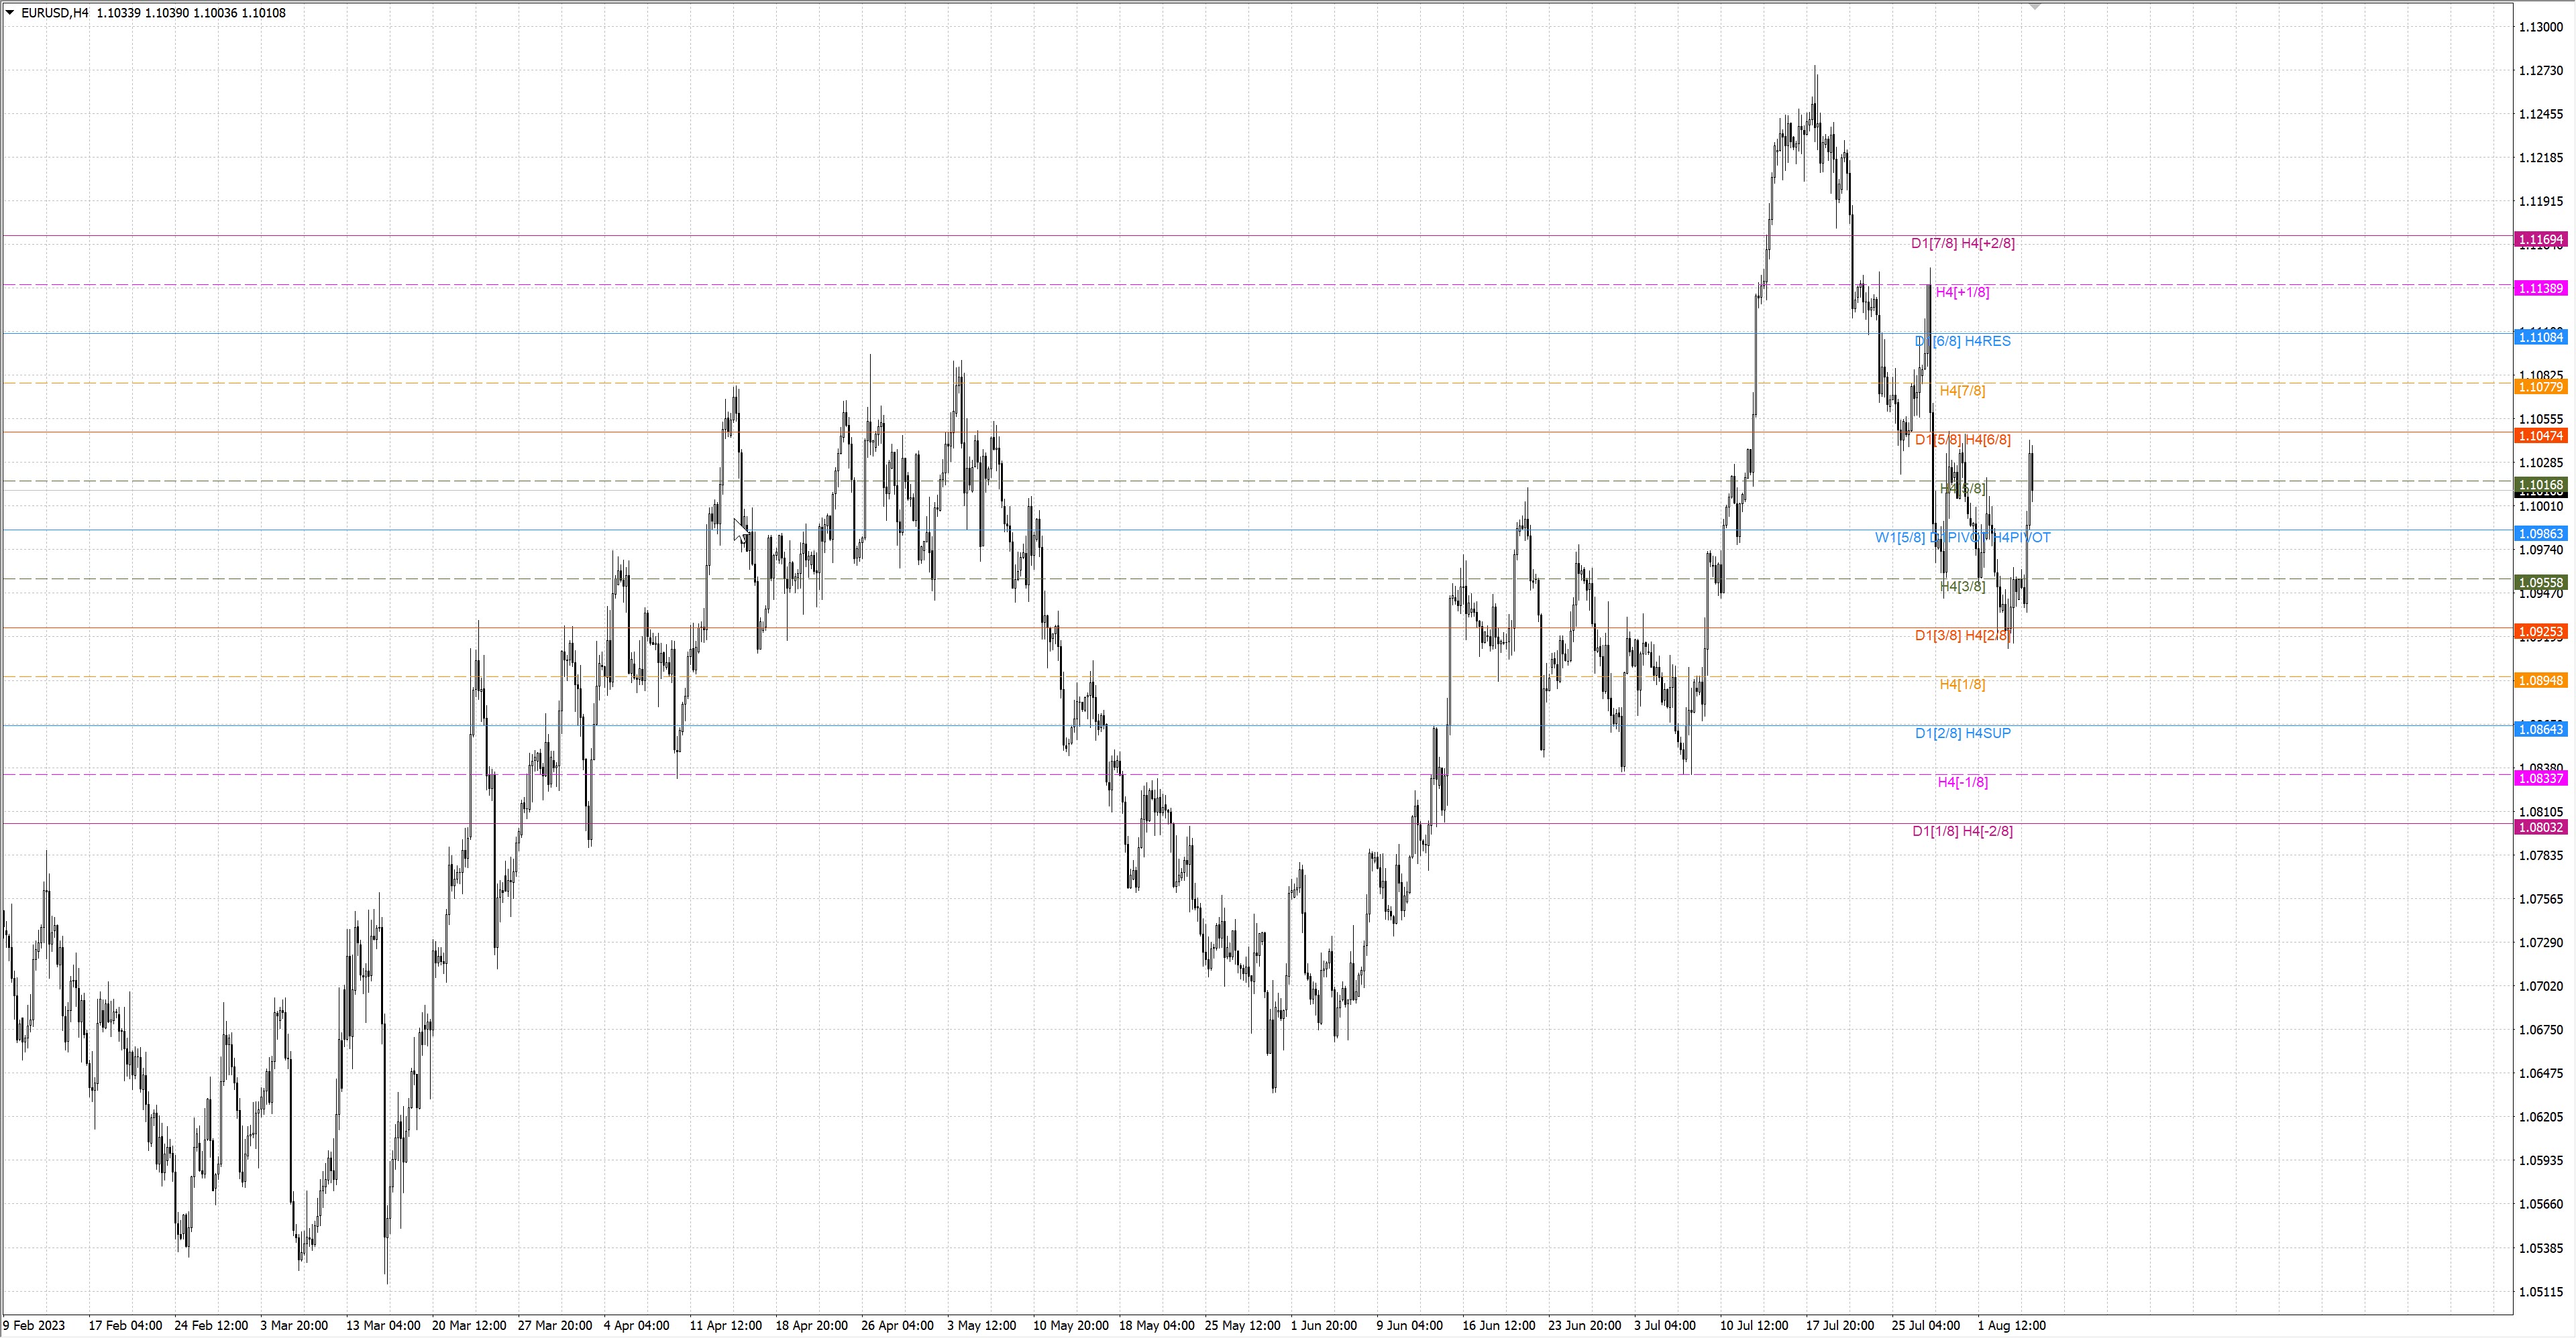Select the H4[+1/8] level label
Screen dimensions: 2576x1338
click(1962, 292)
